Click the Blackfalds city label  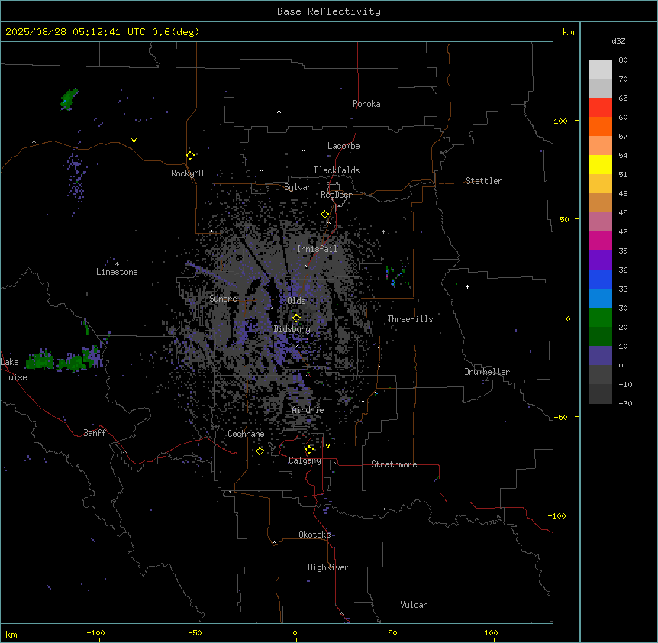tap(337, 170)
